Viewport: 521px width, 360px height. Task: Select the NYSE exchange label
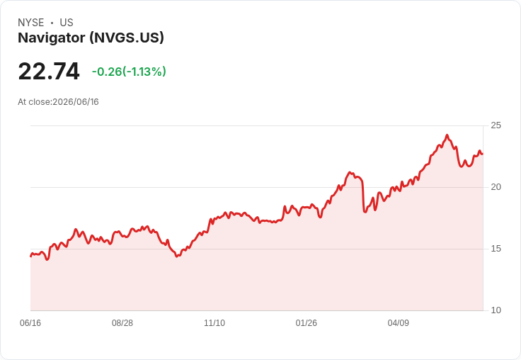(31, 23)
